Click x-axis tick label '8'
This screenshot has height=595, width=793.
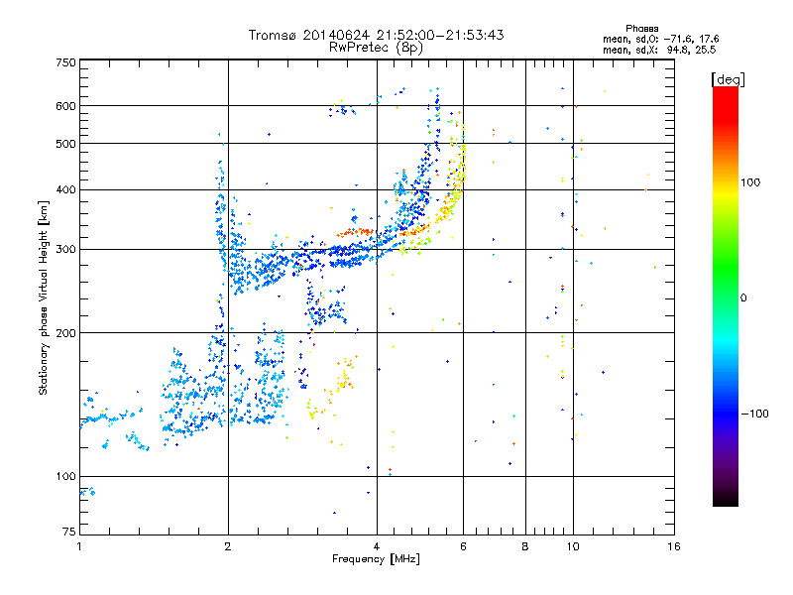point(525,546)
